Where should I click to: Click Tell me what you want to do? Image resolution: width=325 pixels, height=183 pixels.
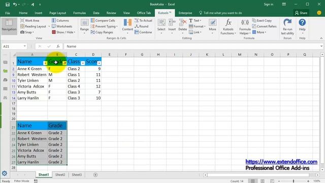pos(220,13)
